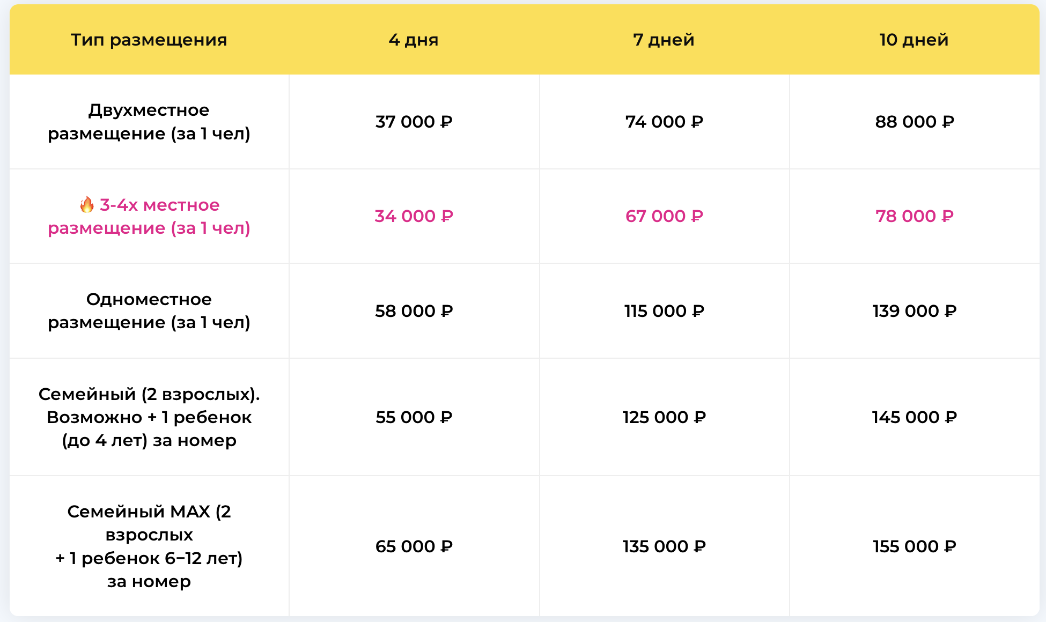The image size is (1046, 622).
Task: Select the 139 000 ₽ price cell
Action: (914, 311)
